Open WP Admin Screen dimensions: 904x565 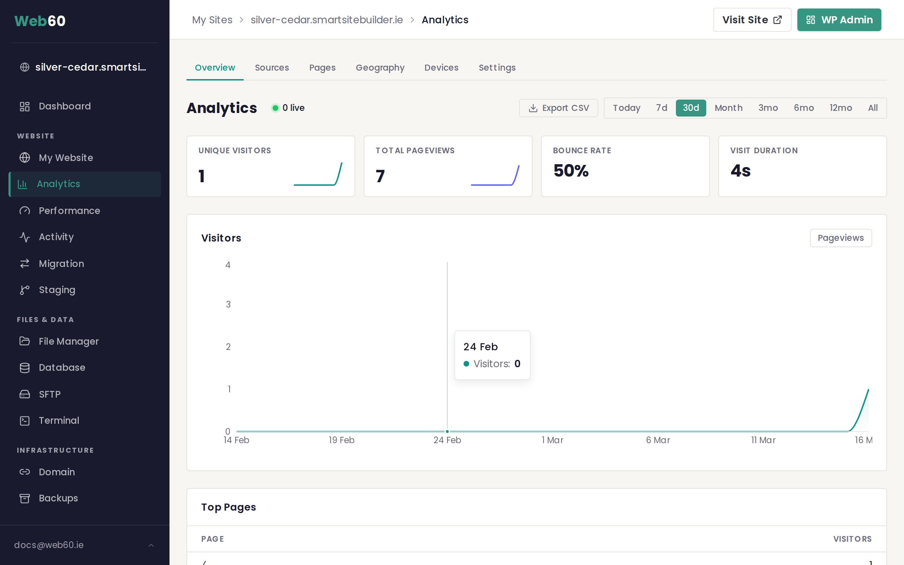pos(839,19)
